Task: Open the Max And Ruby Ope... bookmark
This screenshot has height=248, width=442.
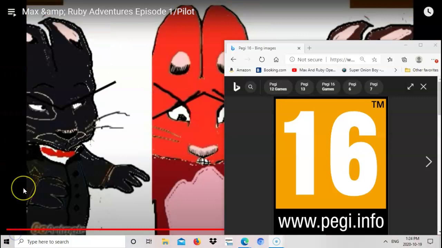Action: pyautogui.click(x=314, y=70)
